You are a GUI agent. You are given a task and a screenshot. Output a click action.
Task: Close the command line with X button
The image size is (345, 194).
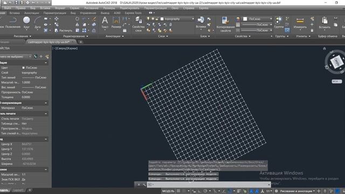[139, 184]
